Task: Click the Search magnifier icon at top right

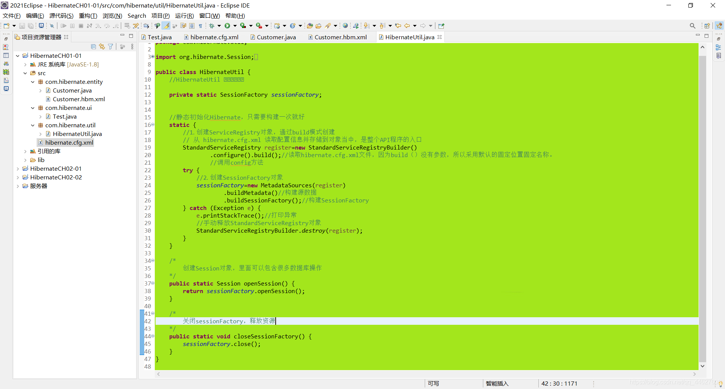Action: coord(693,26)
